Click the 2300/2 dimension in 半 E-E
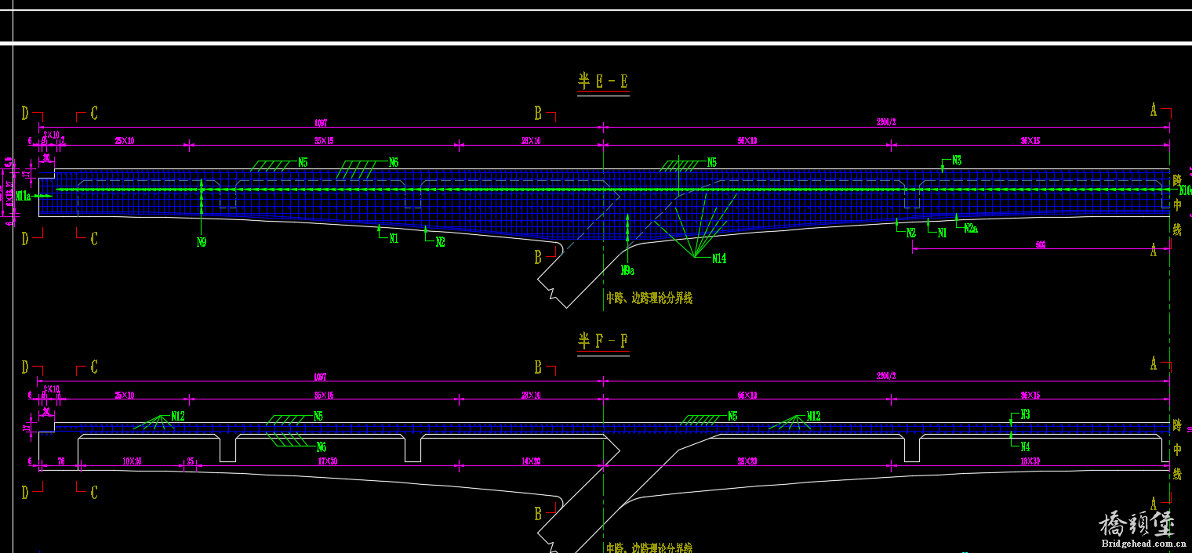1192x553 pixels. [x=886, y=123]
